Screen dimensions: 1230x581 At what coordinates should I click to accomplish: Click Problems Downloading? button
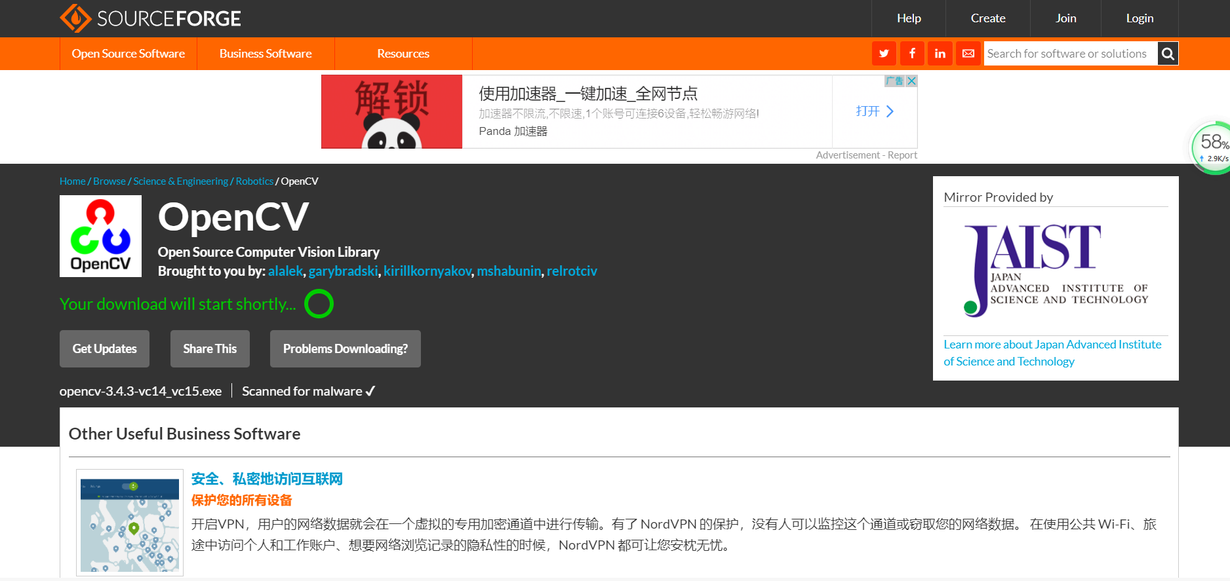click(346, 349)
